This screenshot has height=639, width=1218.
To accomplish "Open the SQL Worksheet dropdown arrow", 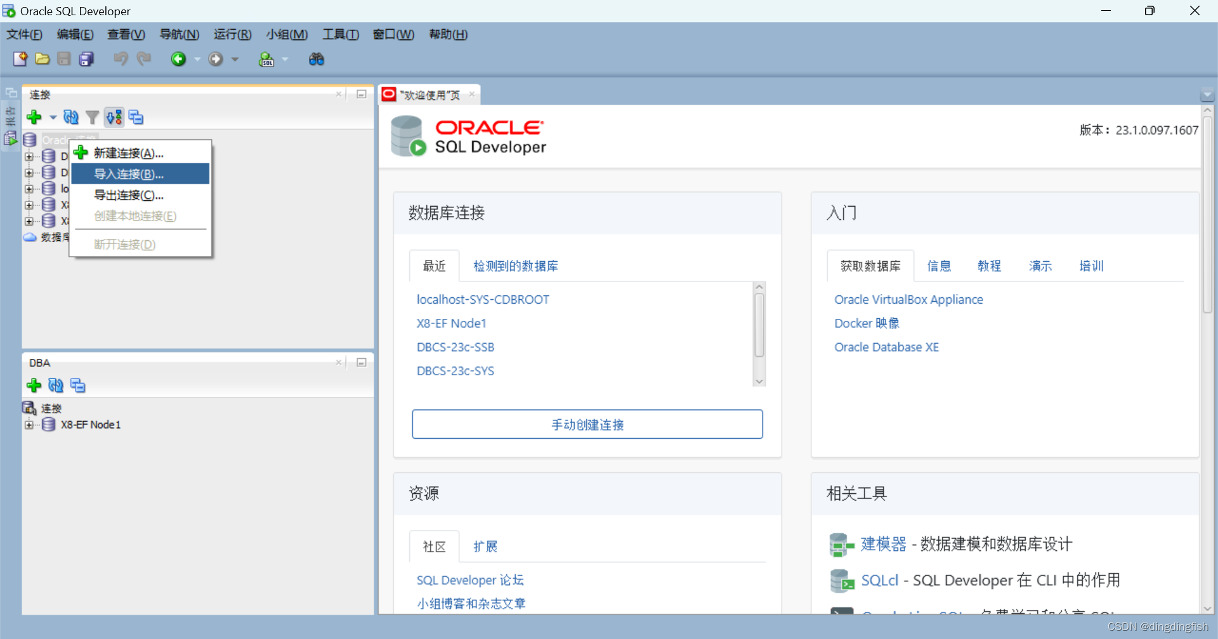I will coord(285,60).
